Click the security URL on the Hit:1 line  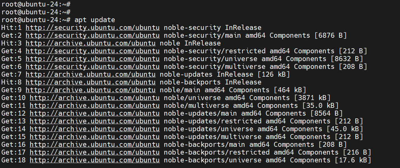click(92, 27)
